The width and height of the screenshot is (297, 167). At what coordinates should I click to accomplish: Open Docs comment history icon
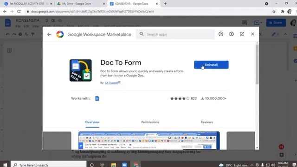tap(245, 23)
